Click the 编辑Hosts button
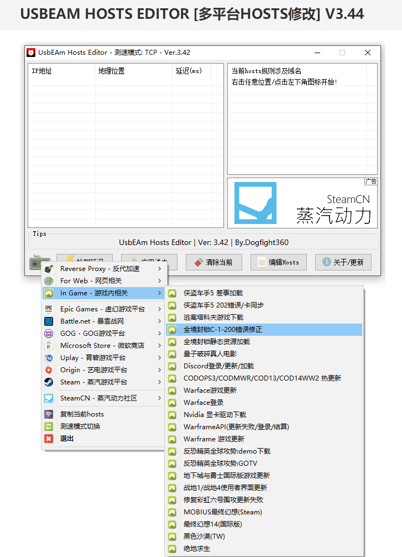Screen dimensions: 402x557 tap(279, 262)
